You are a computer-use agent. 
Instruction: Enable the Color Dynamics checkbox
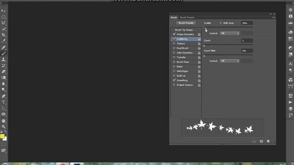coord(174,53)
